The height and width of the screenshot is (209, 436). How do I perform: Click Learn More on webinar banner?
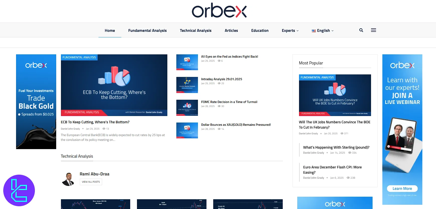pos(402,188)
